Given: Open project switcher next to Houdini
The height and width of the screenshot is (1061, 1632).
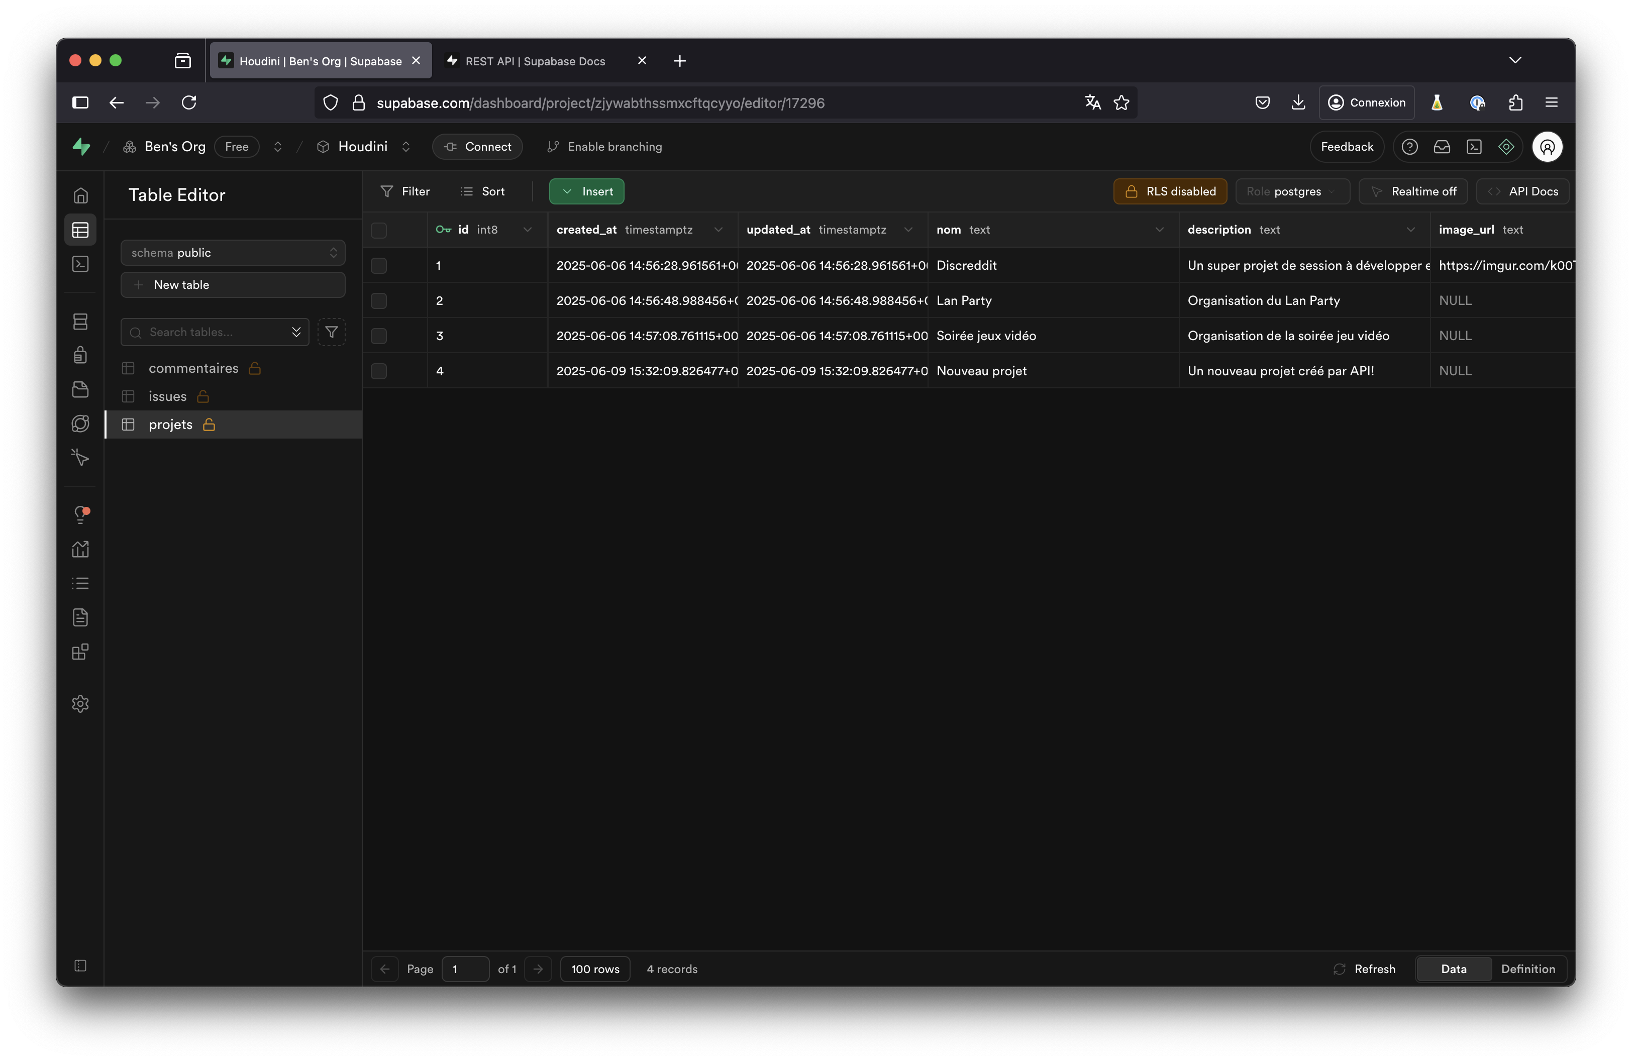Looking at the screenshot, I should point(406,147).
